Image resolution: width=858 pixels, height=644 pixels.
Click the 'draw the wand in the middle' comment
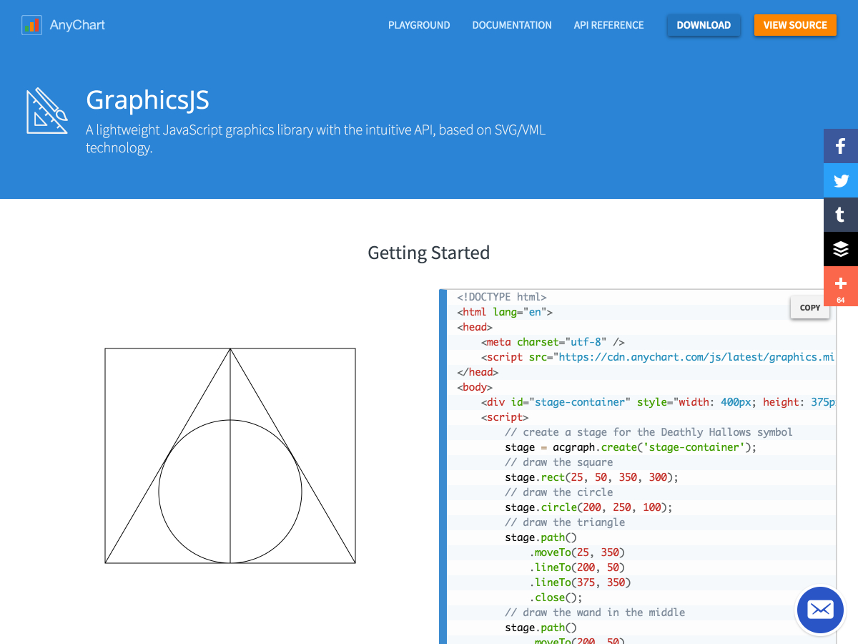[x=595, y=613]
